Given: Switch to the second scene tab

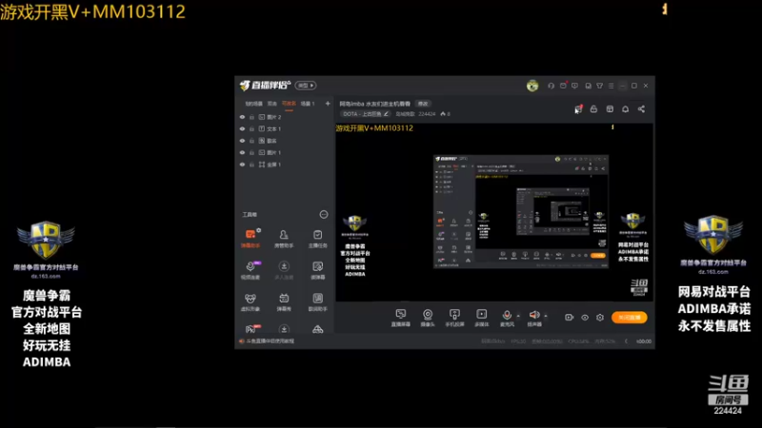Looking at the screenshot, I should (x=272, y=104).
